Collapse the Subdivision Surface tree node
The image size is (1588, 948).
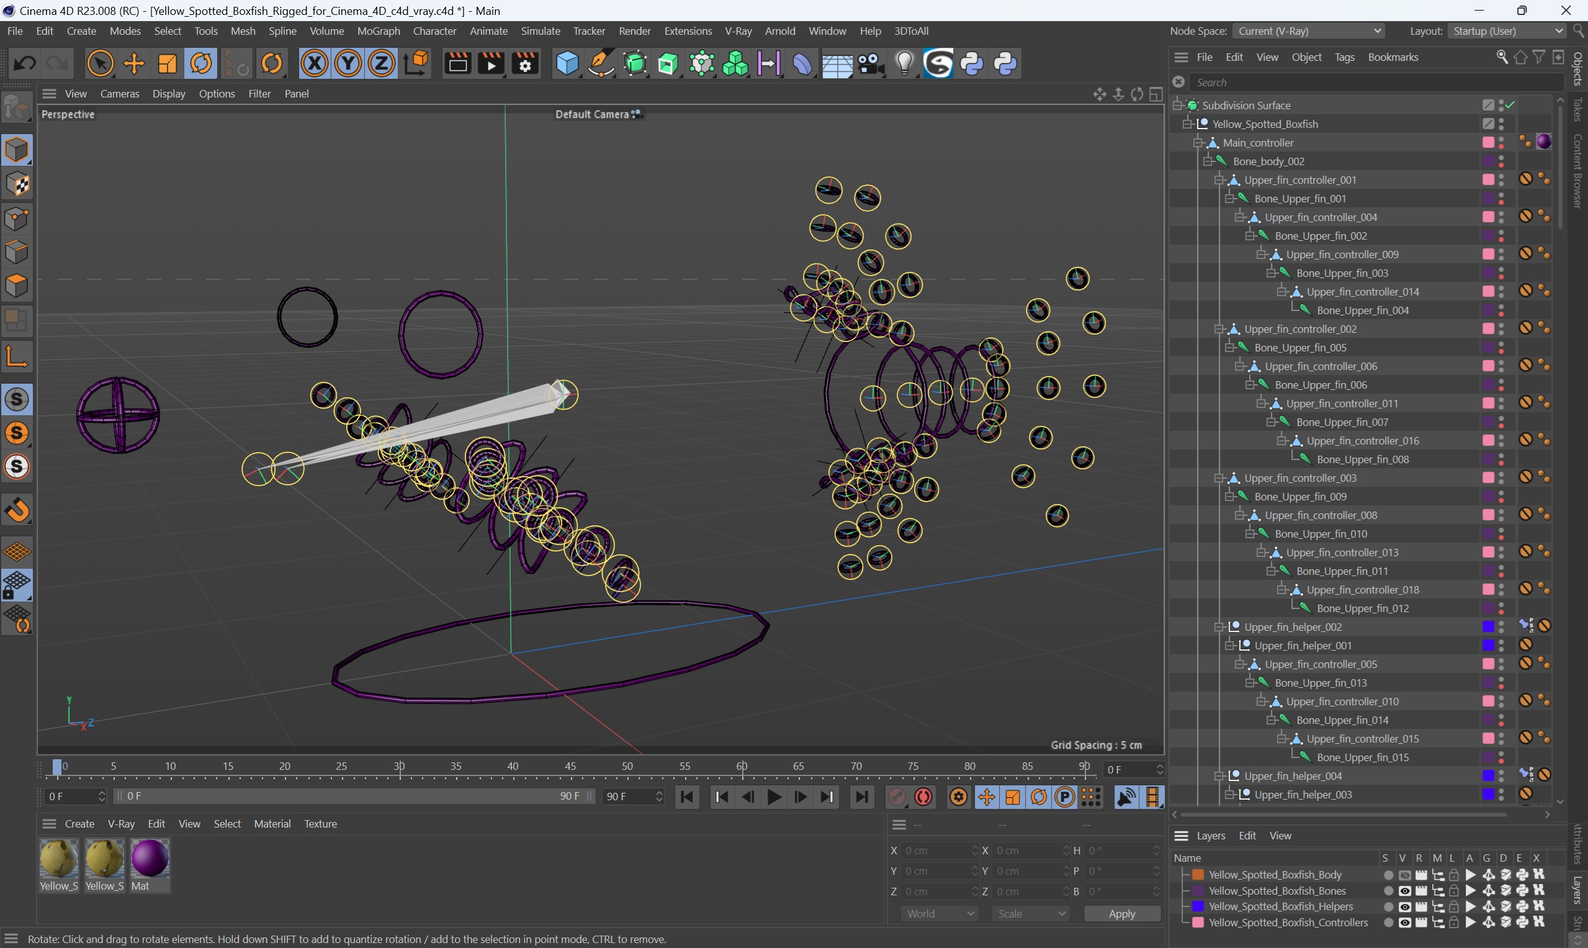tap(1177, 105)
